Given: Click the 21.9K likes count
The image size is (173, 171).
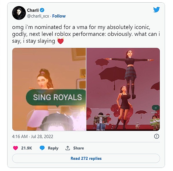Looking at the screenshot, I should pos(26,148).
